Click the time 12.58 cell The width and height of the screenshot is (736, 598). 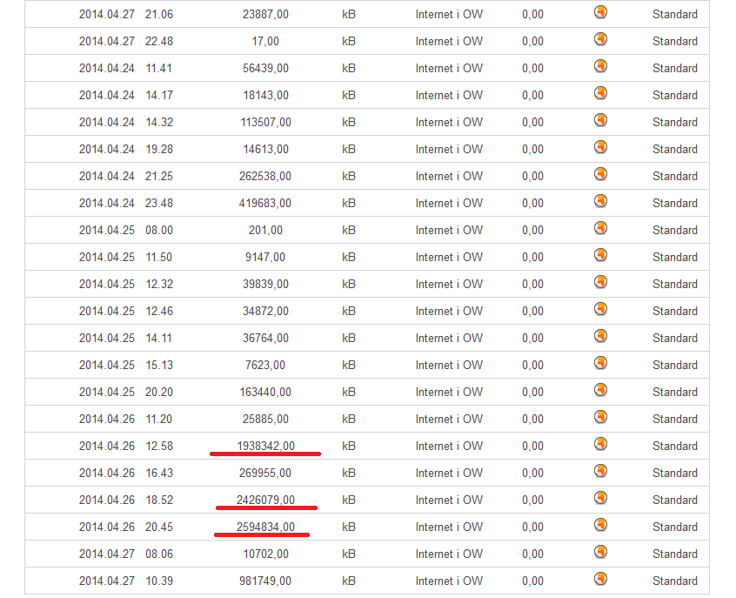[x=159, y=447]
